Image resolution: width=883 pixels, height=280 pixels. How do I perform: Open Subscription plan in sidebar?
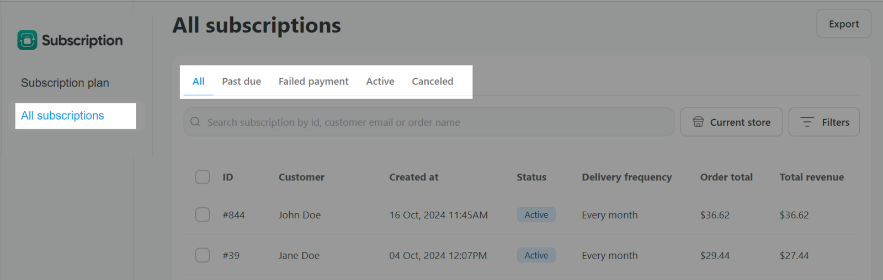coord(65,83)
